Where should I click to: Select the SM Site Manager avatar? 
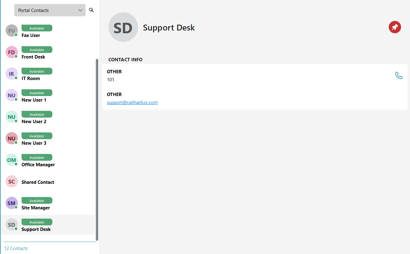[12, 203]
